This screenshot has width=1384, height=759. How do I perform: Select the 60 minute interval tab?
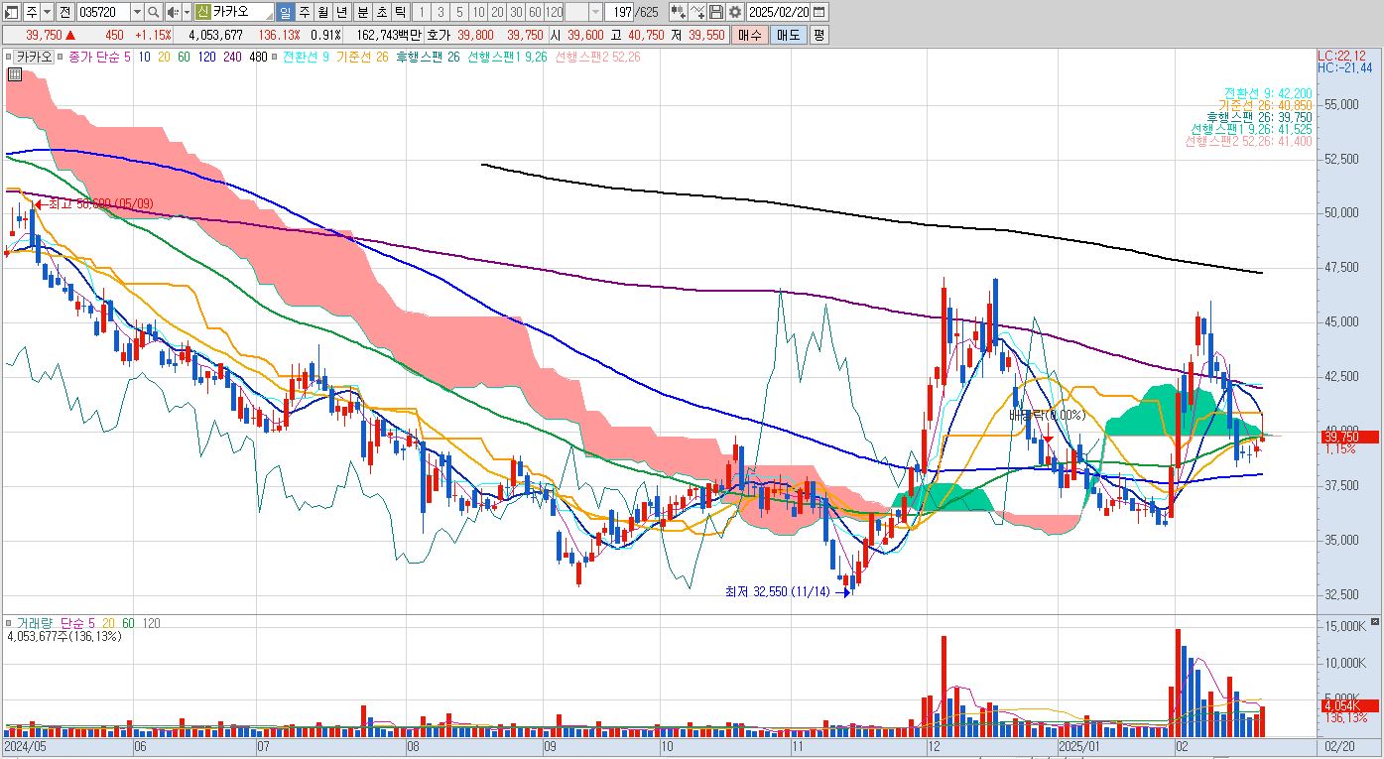535,12
